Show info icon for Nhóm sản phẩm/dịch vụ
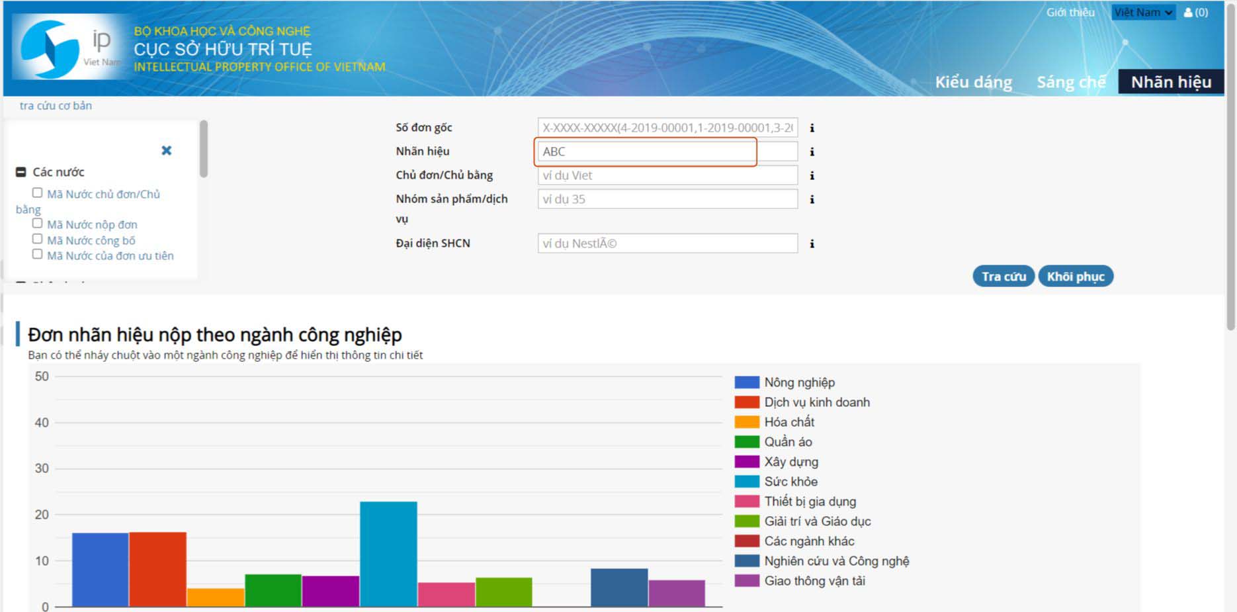Image resolution: width=1237 pixels, height=612 pixels. pos(812,199)
